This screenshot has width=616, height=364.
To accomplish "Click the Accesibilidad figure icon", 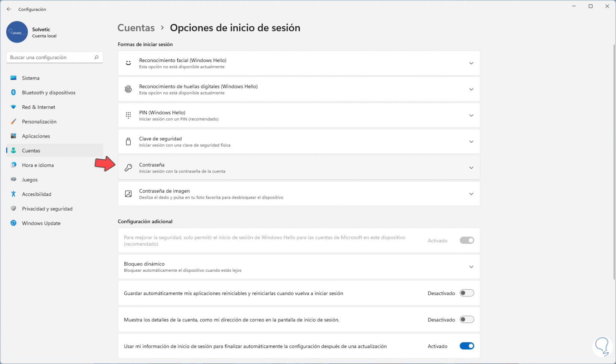I will click(x=13, y=194).
